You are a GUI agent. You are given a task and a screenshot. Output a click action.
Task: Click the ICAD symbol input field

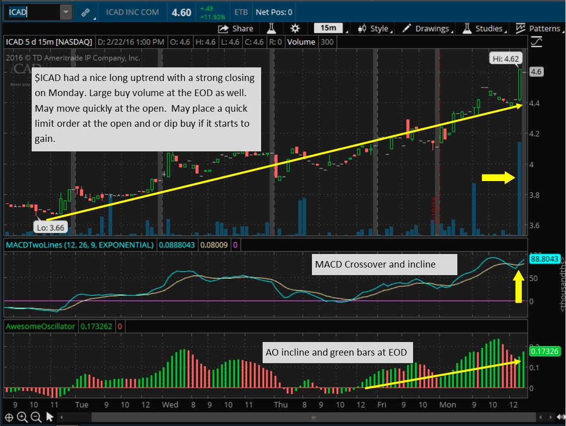pos(33,12)
